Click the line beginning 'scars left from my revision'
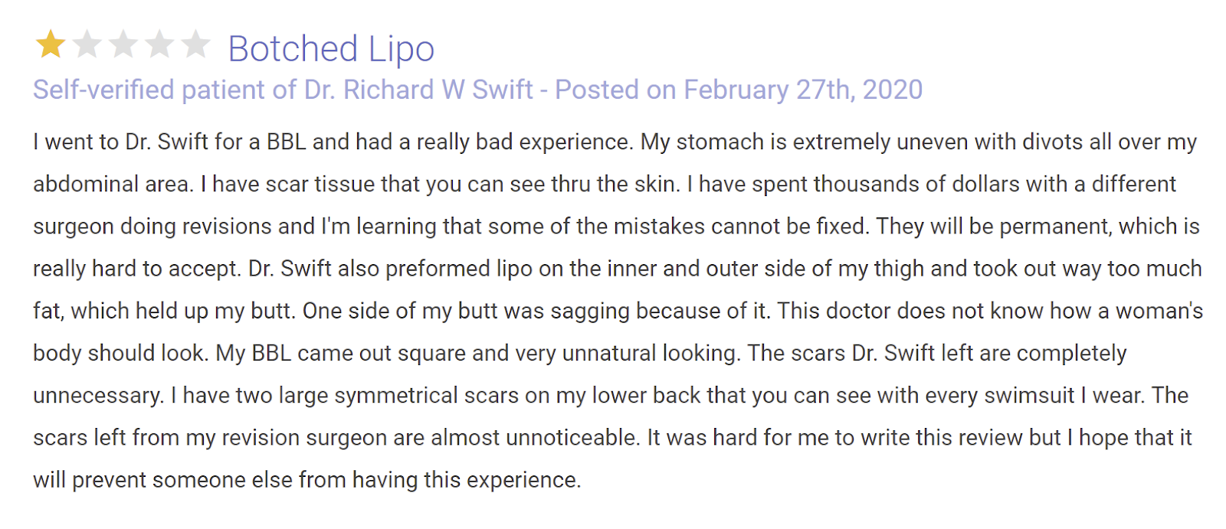1226x529 pixels. tap(611, 437)
